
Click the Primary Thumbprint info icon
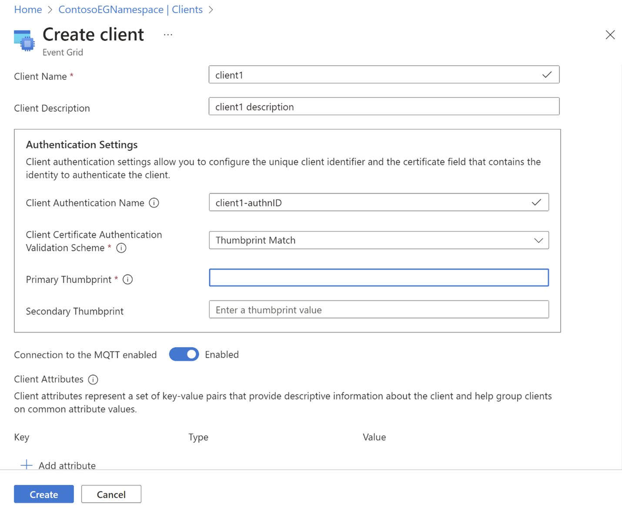[x=127, y=279]
